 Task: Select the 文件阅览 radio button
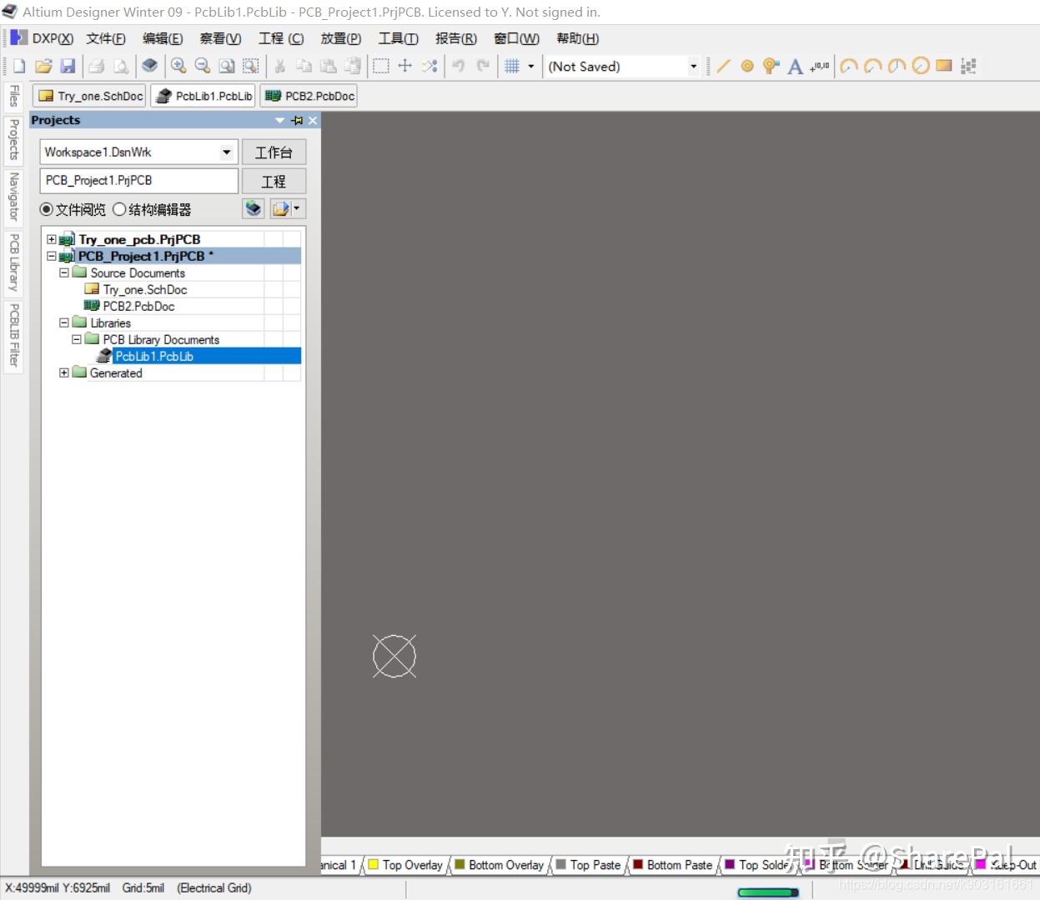[47, 209]
